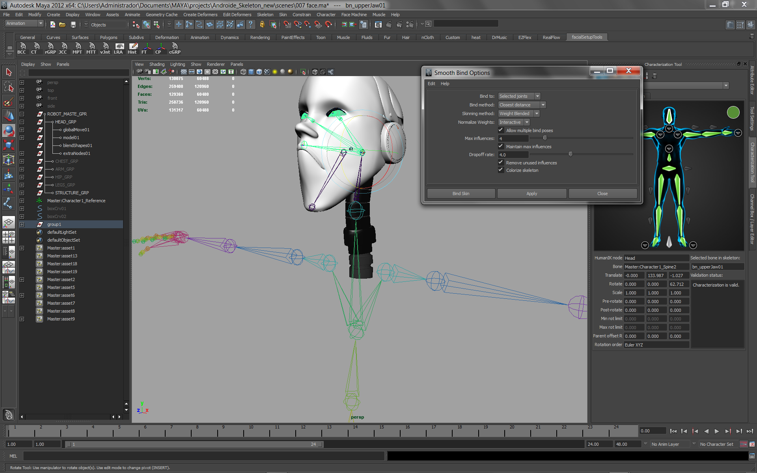Viewport: 757px width, 473px height.
Task: Expand the HEAD_GRP node in outliner
Action: click(x=22, y=122)
